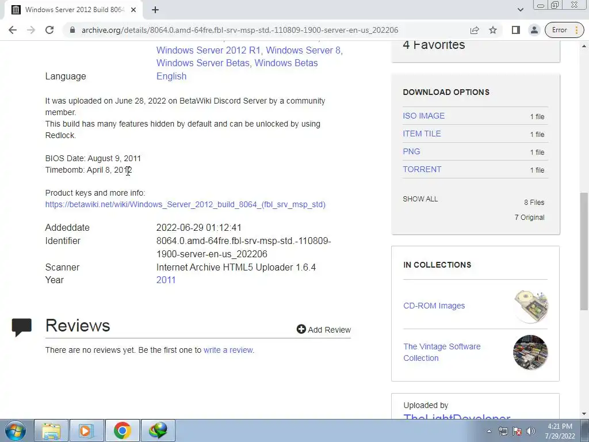The width and height of the screenshot is (589, 442).
Task: Click the BIOS Date: August 9, 2011 line
Action: tap(93, 158)
